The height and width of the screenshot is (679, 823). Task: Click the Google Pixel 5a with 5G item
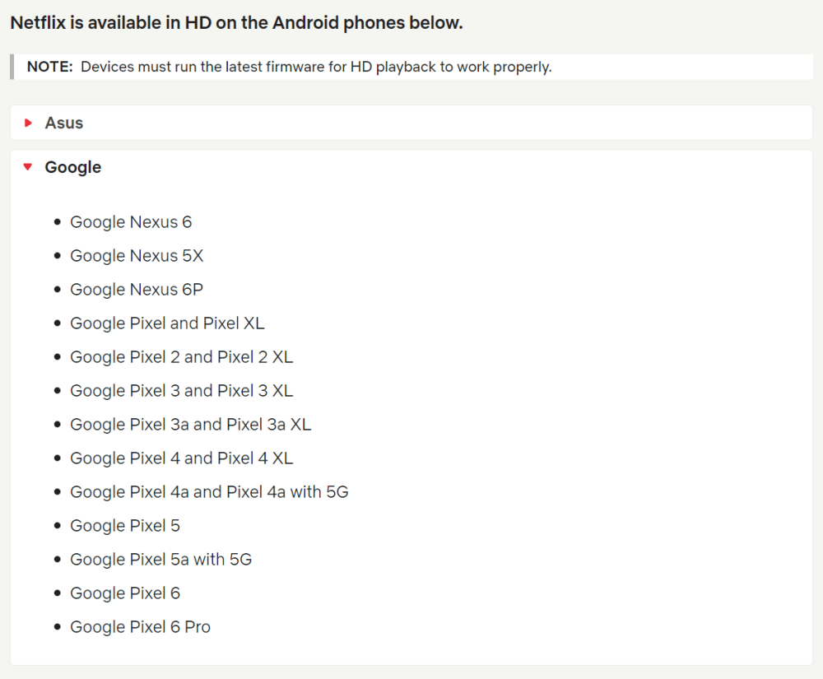coord(160,560)
